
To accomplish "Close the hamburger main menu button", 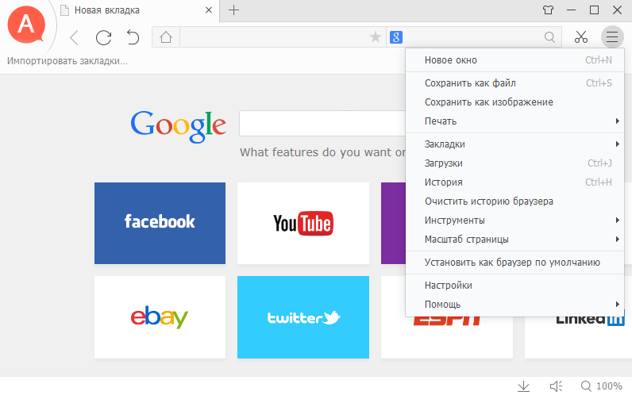I will tap(612, 37).
